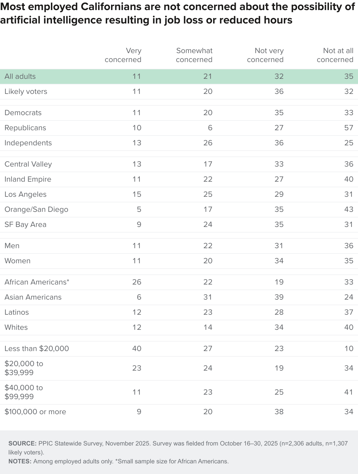Viewport: 358px width, 474px height.
Task: Click the Not at all concerned header
Action: coord(335,55)
